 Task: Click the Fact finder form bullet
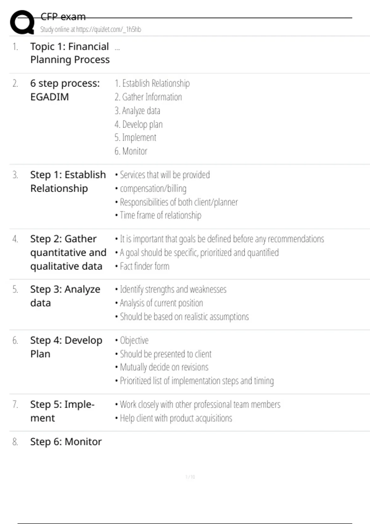[144, 266]
